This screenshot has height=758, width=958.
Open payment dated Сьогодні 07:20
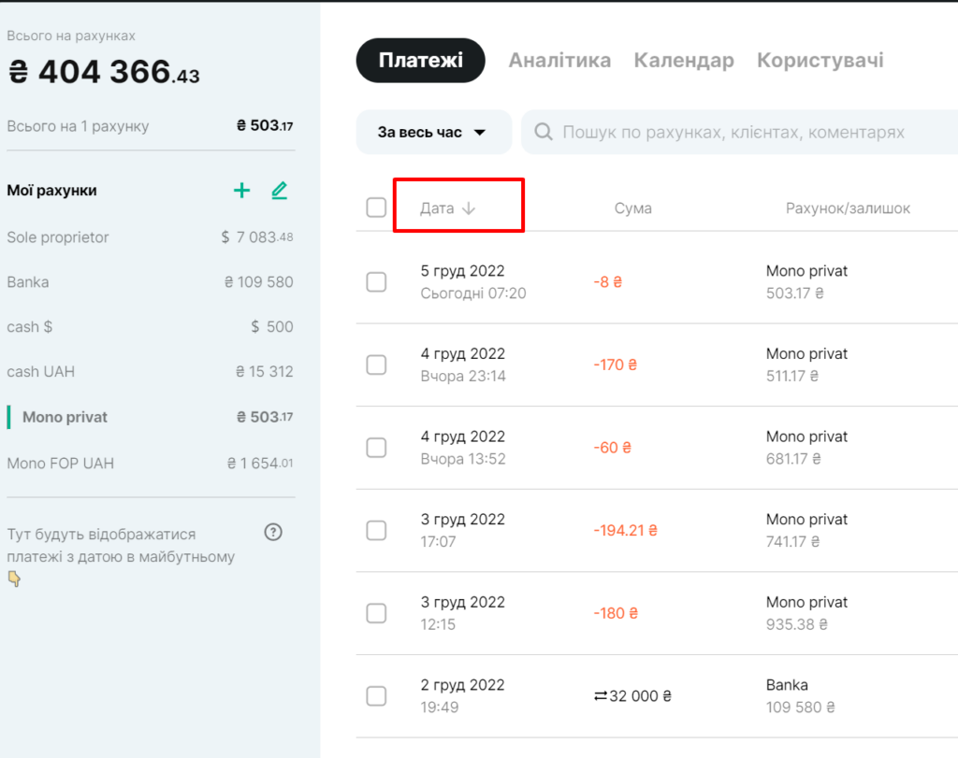472,282
